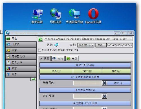Image resolution: width=141 pixels, height=109 pixels.
Task: Launch the Opera浏览器 icon
Action: coord(93,16)
